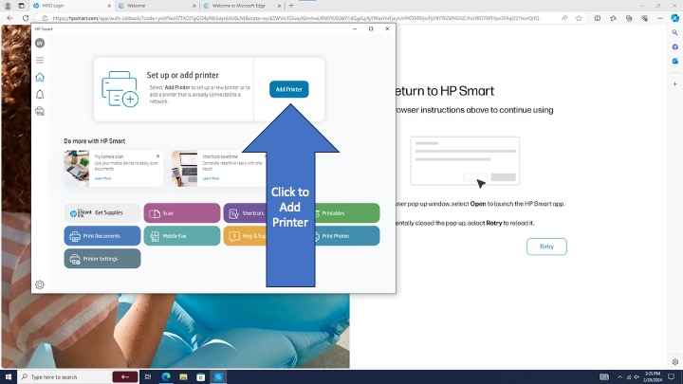This screenshot has width=683, height=384.
Task: Open the Windows Start menu
Action: pos(9,377)
